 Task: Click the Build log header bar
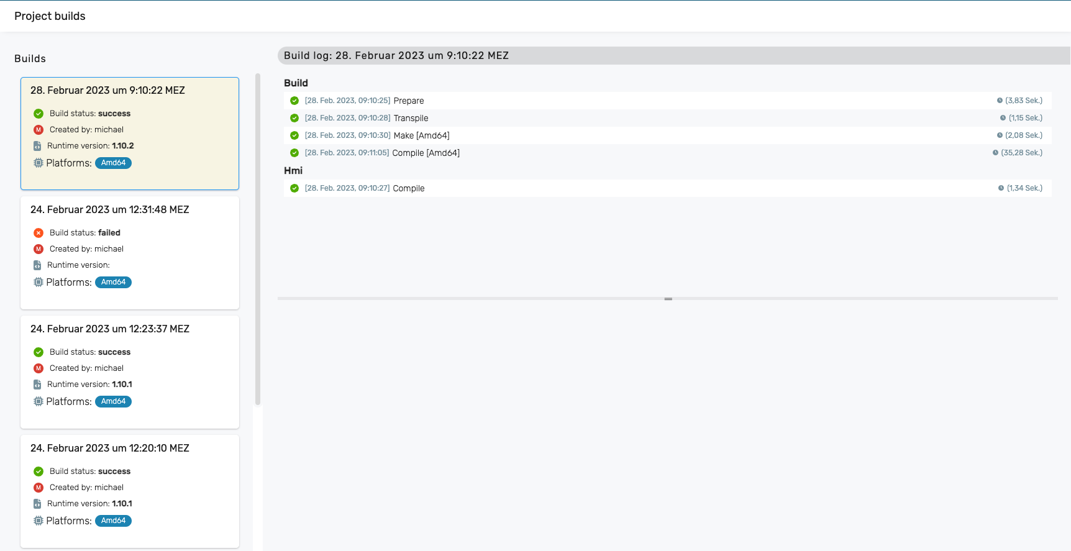pyautogui.click(x=673, y=55)
